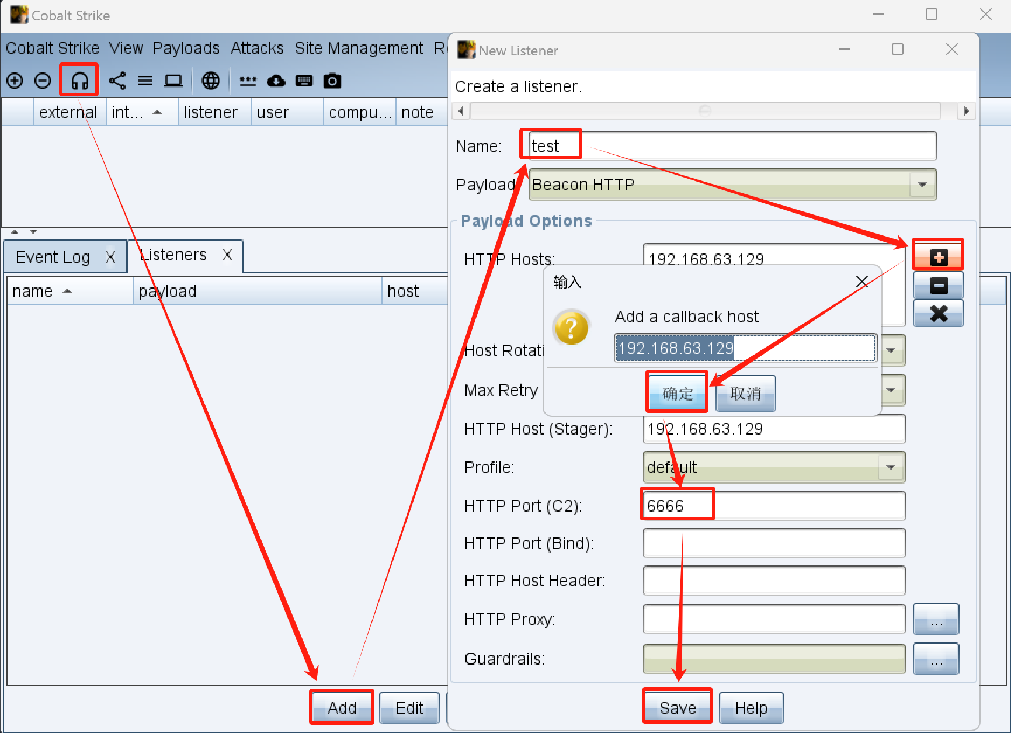Click the Help button
This screenshot has width=1011, height=733.
(751, 708)
